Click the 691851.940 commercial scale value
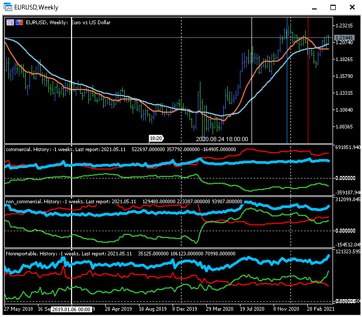The image size is (362, 317). click(347, 147)
